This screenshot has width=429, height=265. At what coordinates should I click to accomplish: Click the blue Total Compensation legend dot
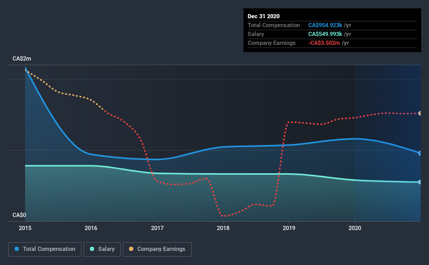coord(17,249)
